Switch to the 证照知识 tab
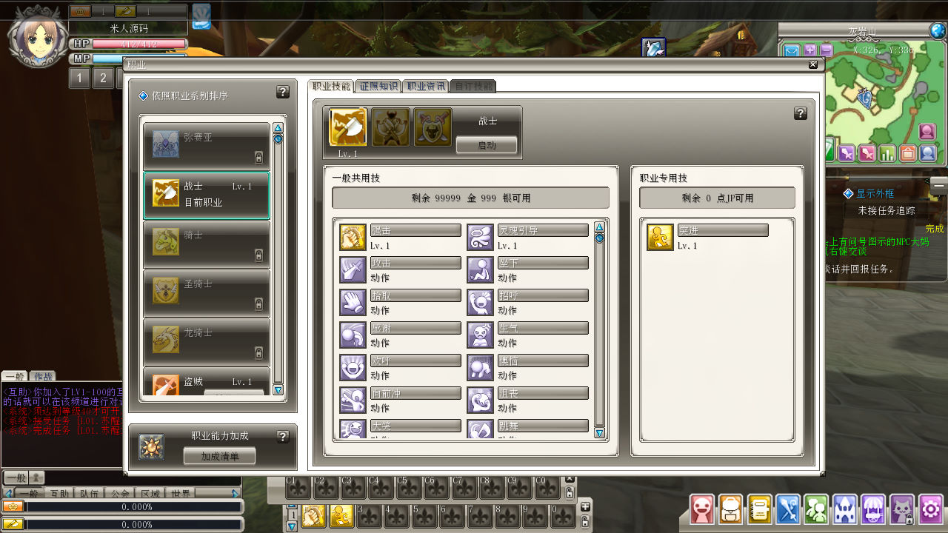948x533 pixels. point(379,86)
